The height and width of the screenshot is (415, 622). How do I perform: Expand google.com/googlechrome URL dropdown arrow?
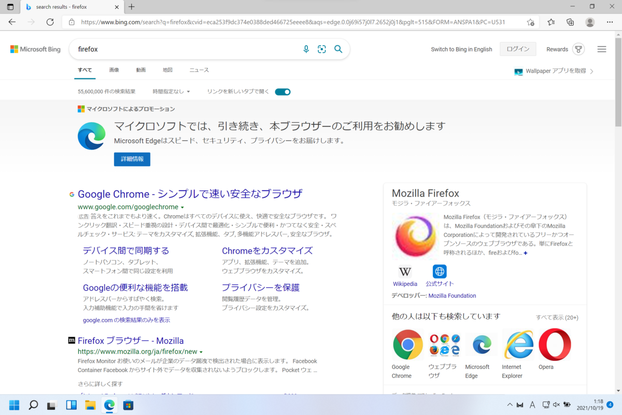(182, 208)
